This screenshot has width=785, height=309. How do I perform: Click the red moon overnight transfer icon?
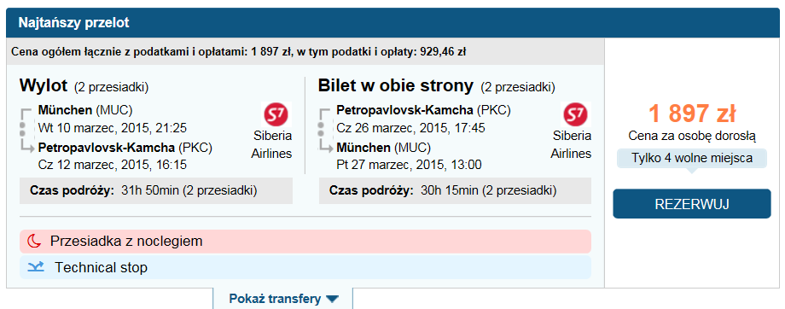34,242
